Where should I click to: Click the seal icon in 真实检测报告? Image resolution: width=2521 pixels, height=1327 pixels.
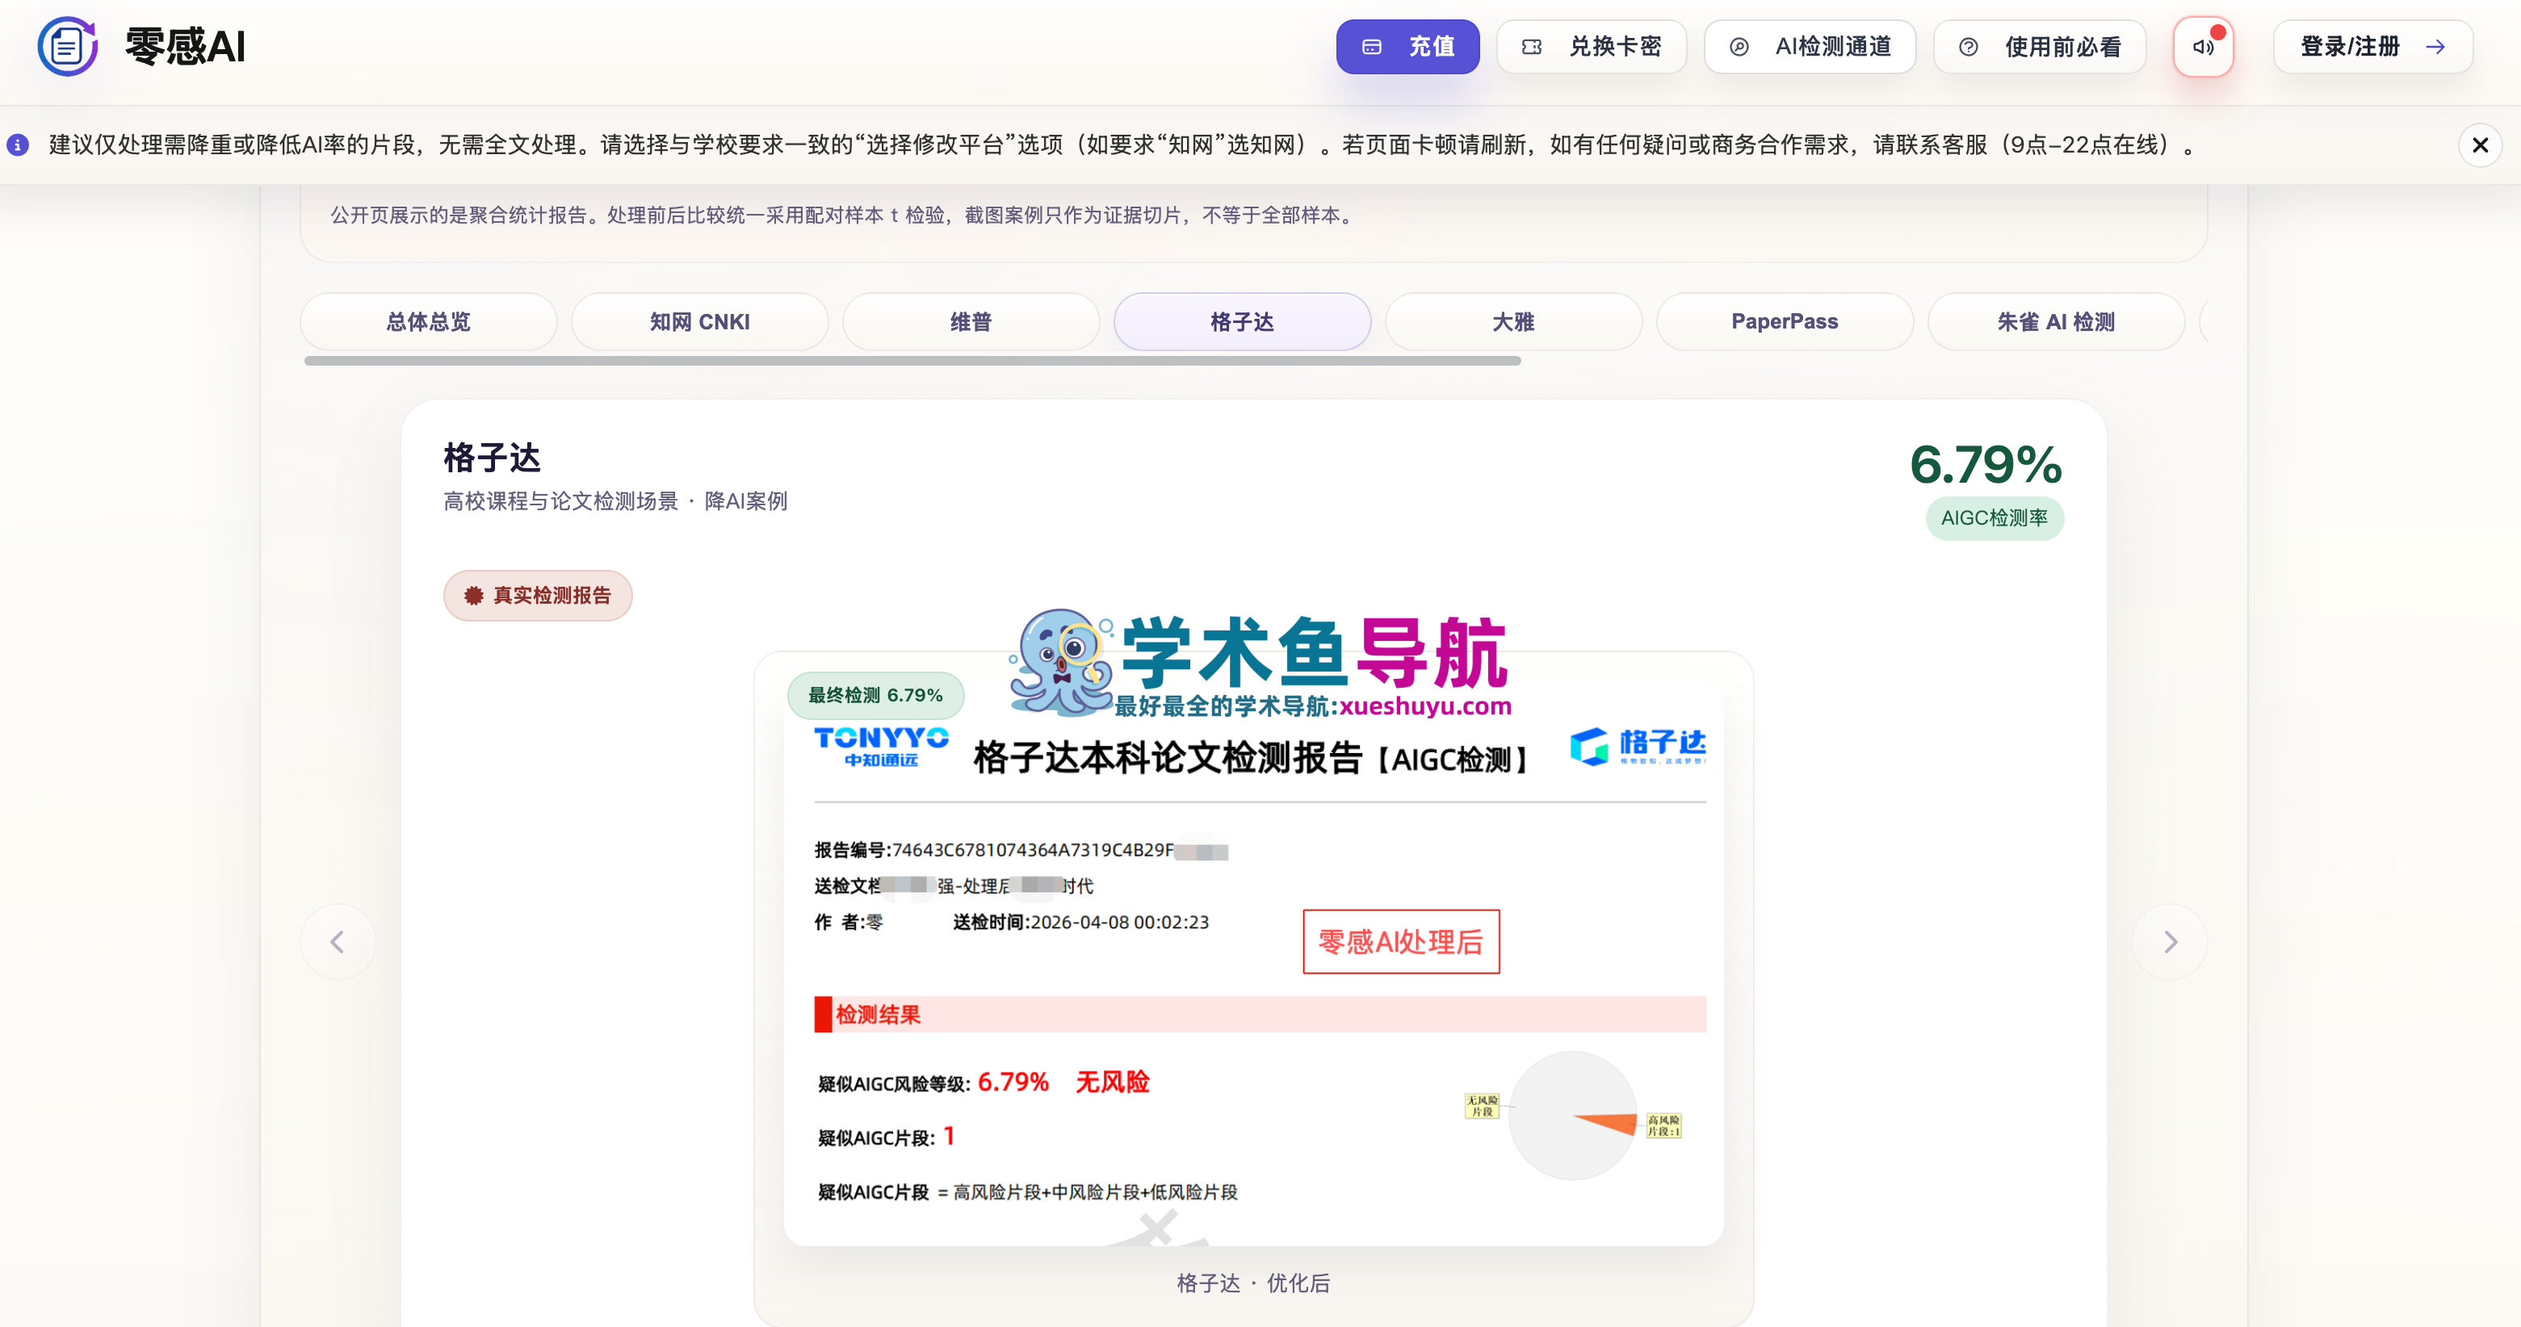(474, 596)
